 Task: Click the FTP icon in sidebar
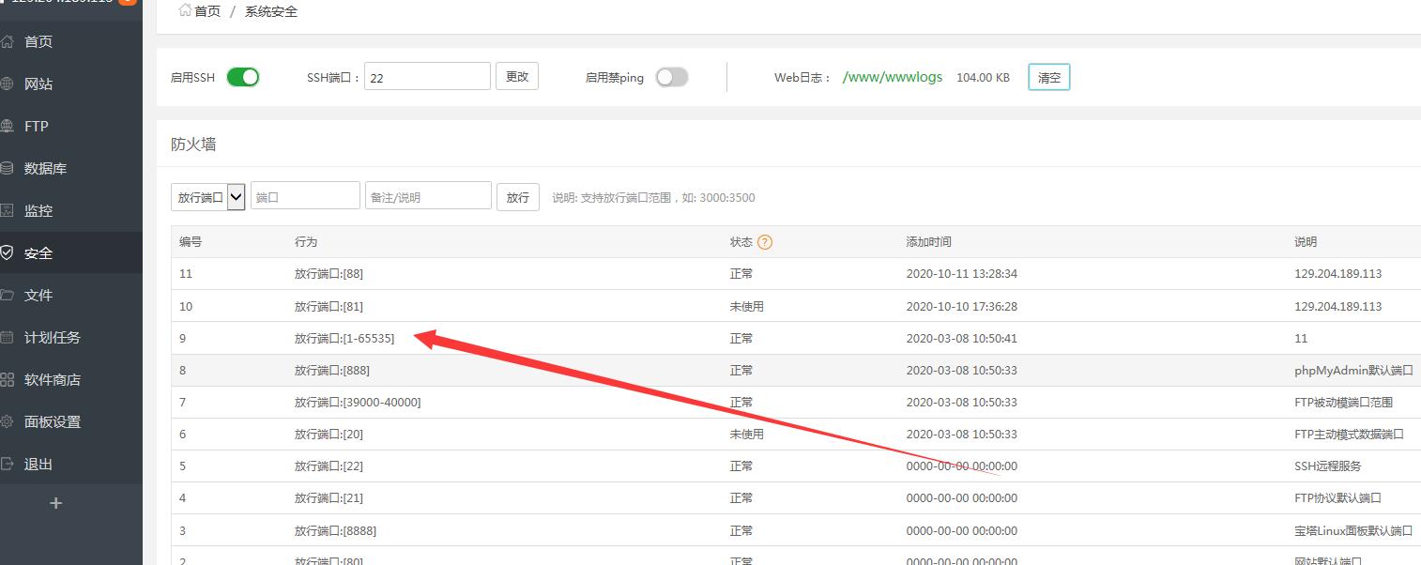7,126
